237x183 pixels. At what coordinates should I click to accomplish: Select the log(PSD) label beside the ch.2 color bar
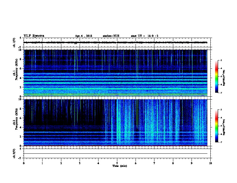[x=224, y=127]
